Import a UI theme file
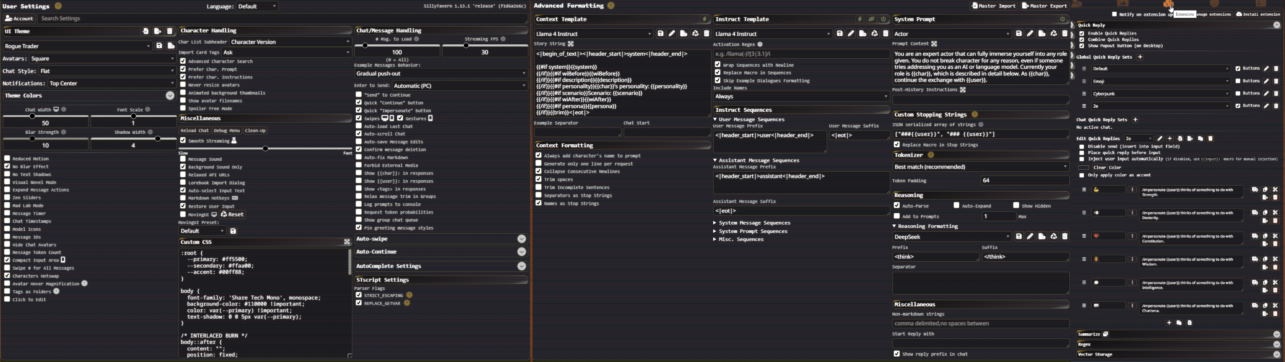This screenshot has height=362, width=1285. [x=145, y=31]
